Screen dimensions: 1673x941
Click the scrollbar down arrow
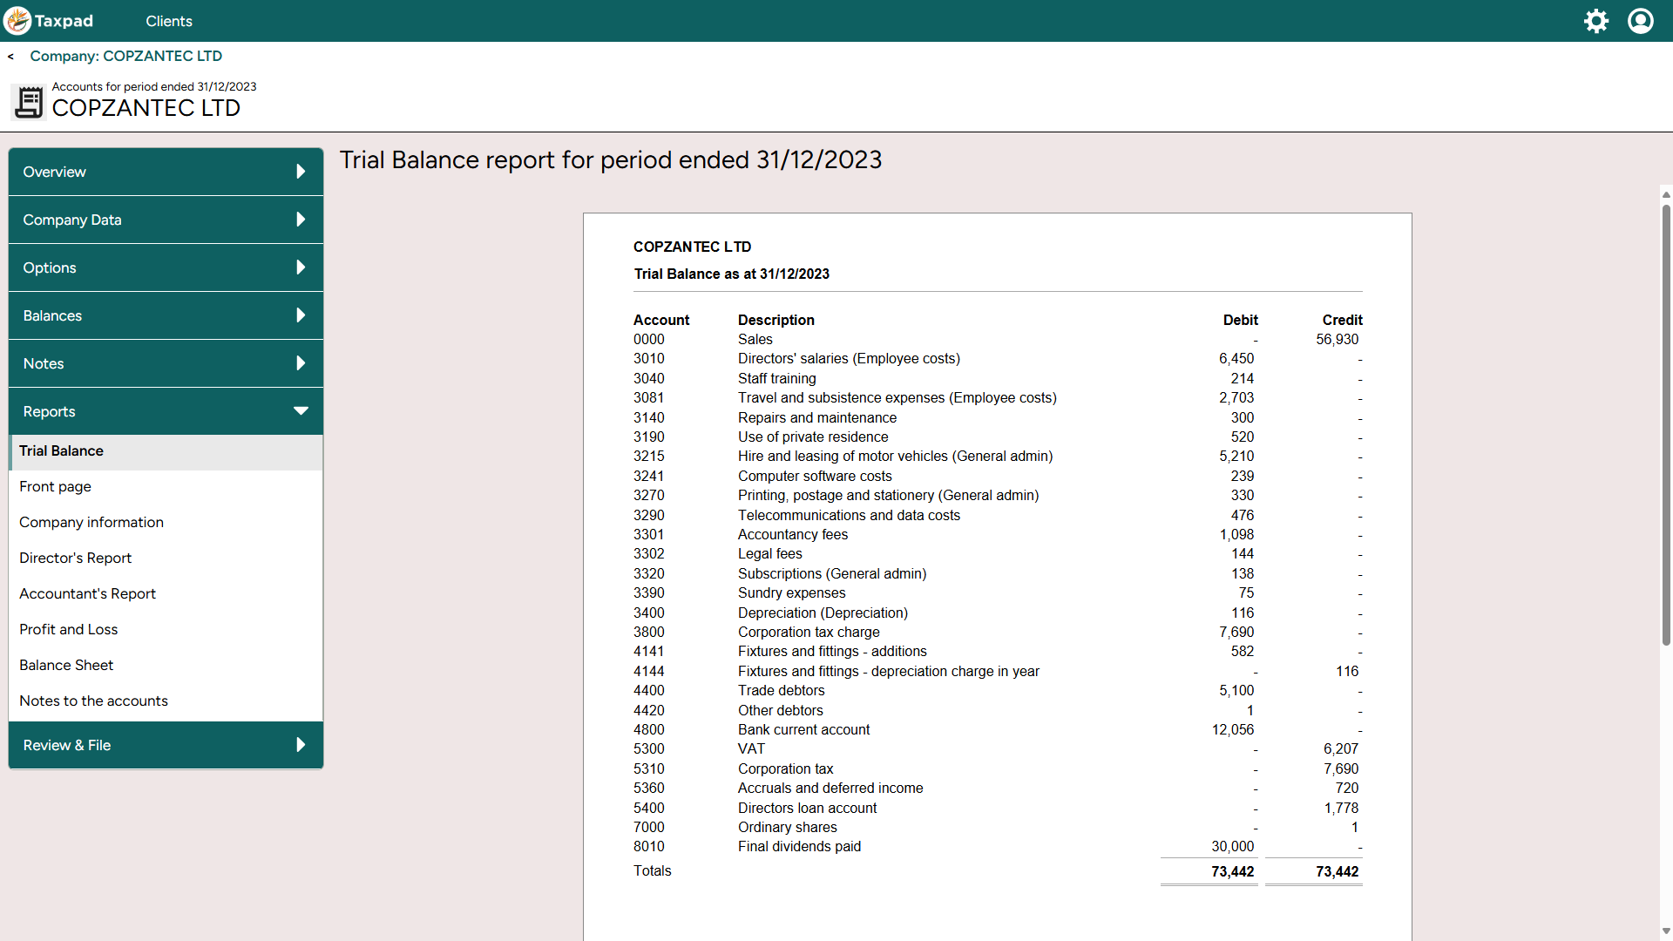(x=1665, y=931)
